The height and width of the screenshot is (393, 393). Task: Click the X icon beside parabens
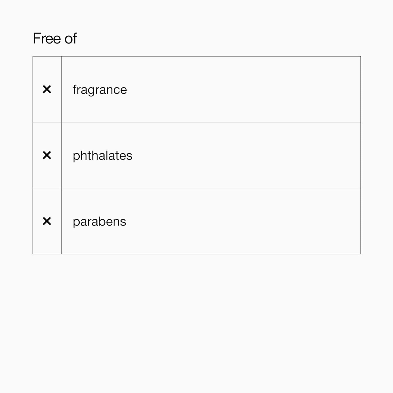click(47, 221)
